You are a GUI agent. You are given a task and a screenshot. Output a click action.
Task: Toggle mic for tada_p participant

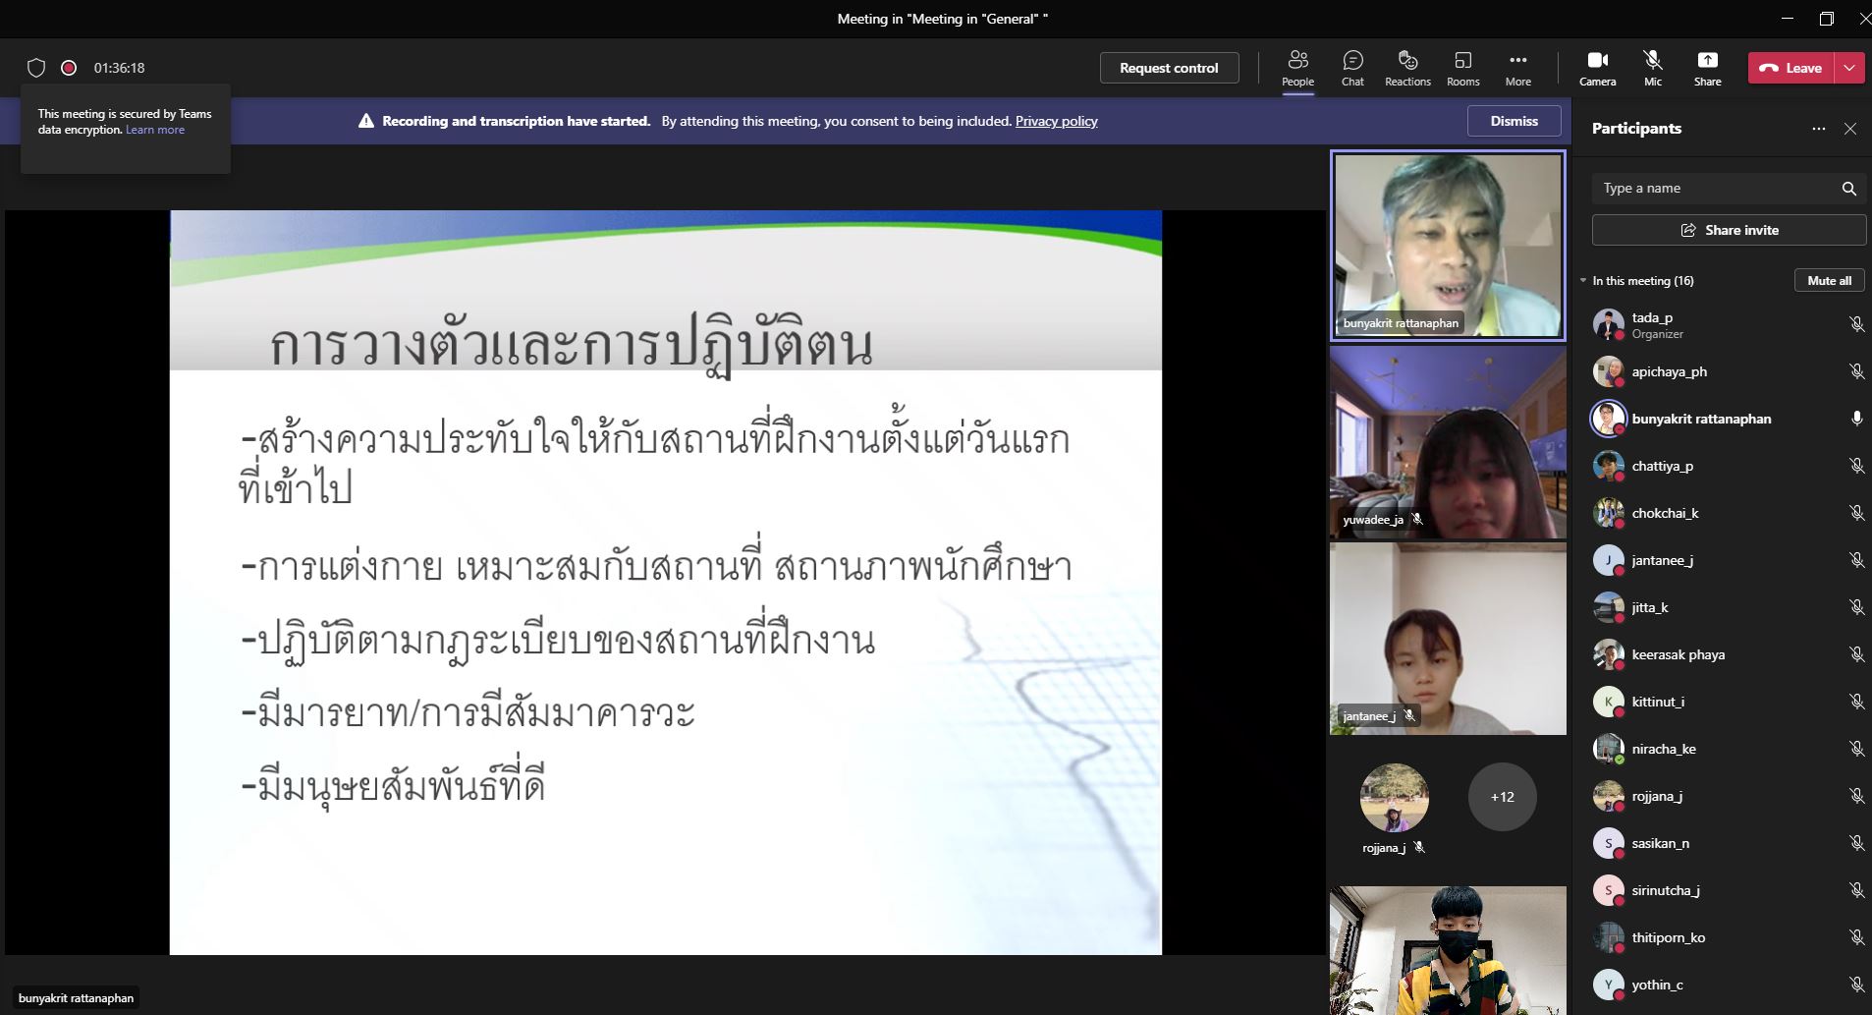1856,324
